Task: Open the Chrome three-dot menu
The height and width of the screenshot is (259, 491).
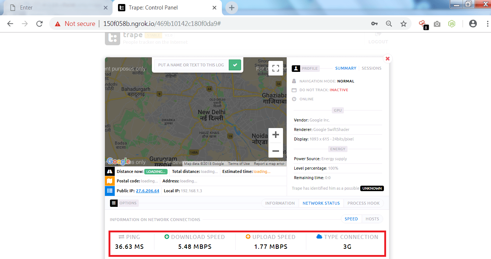Action: click(x=487, y=24)
